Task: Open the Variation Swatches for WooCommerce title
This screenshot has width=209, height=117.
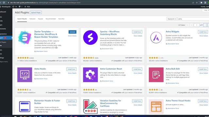Action: click(x=110, y=103)
